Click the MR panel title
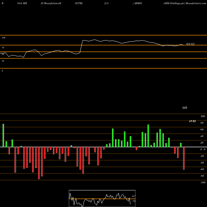Screen dimensions: 207x207 tap(185, 108)
